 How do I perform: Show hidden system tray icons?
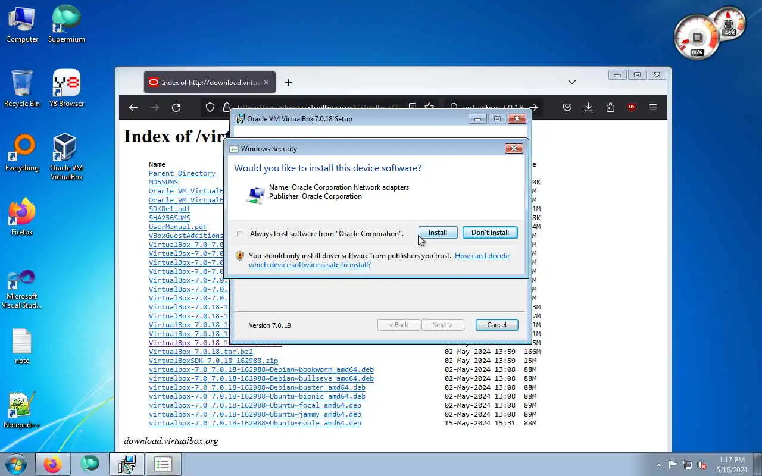658,465
